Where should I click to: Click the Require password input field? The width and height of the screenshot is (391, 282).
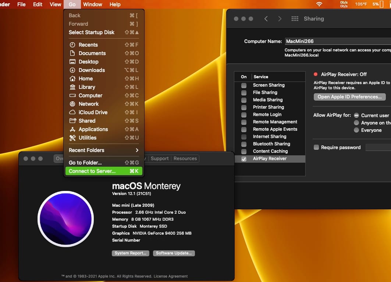(x=378, y=147)
